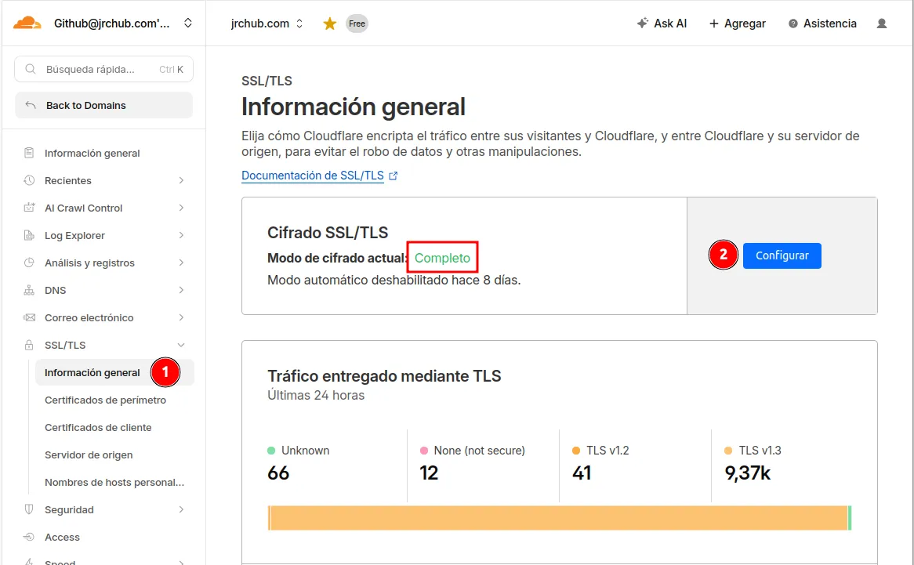The width and height of the screenshot is (914, 565).
Task: Click the Unknown count 66
Action: [x=278, y=473]
